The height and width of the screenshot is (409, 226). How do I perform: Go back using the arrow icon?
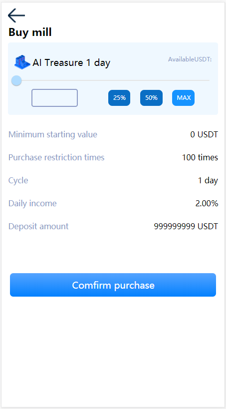[x=16, y=15]
